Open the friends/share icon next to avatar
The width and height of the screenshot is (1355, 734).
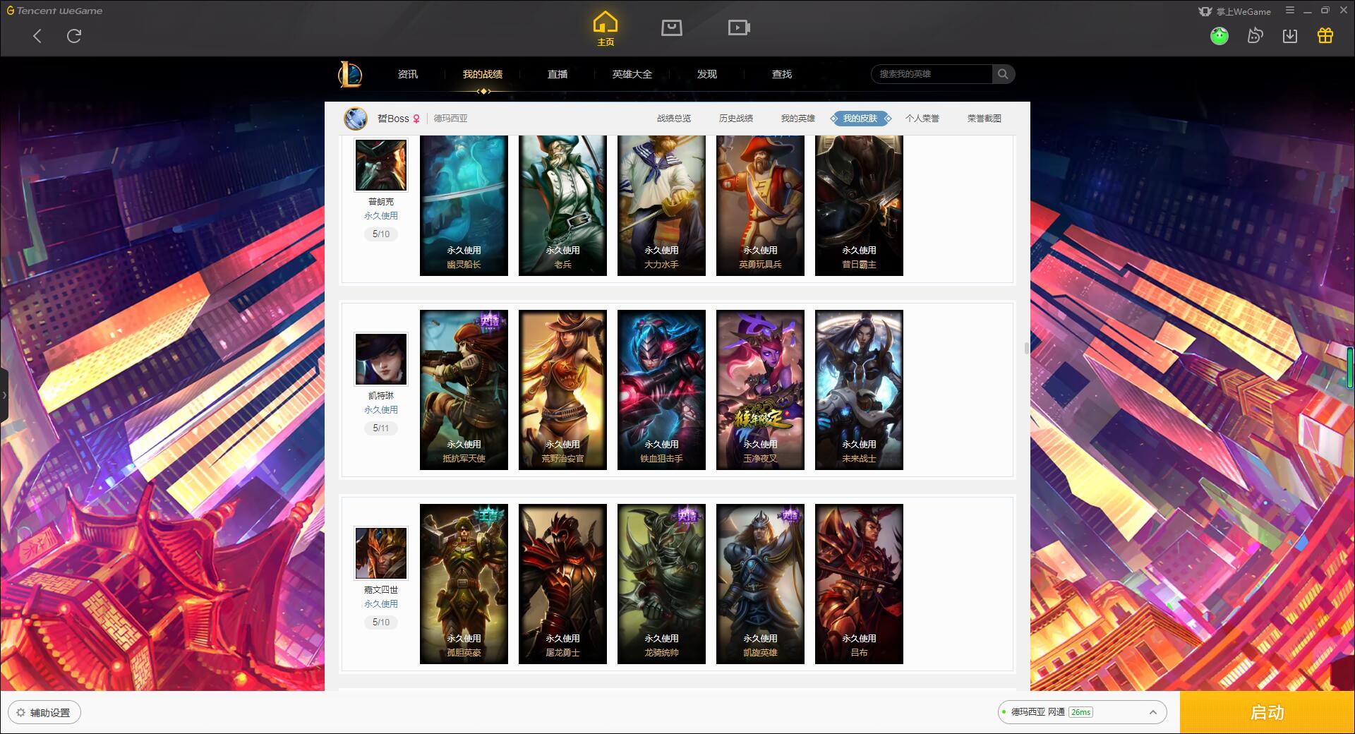(1255, 35)
